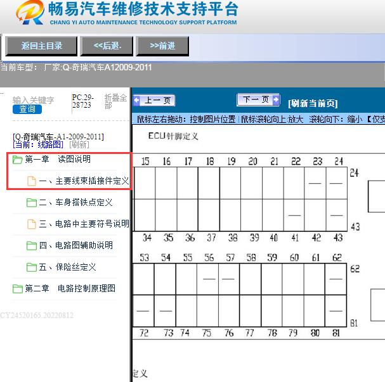Expand 二、车身搭铁点定义 folder
This screenshot has height=382, width=385.
click(x=75, y=202)
